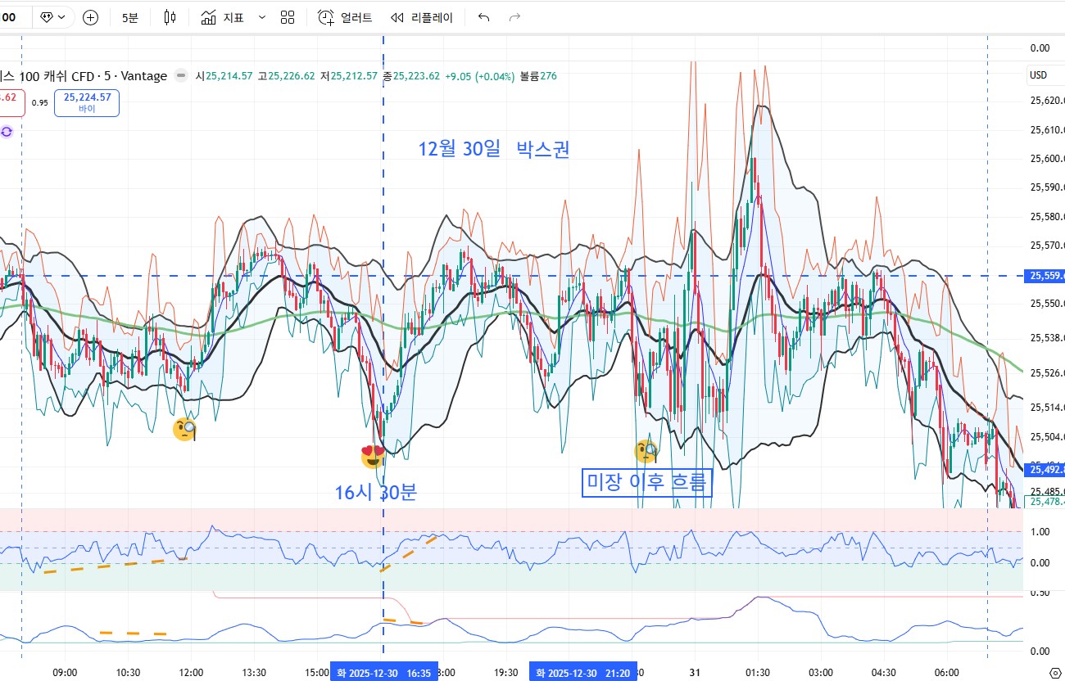Collapse the legend via the minus icon
Viewport: 1065px width, 681px height.
181,76
